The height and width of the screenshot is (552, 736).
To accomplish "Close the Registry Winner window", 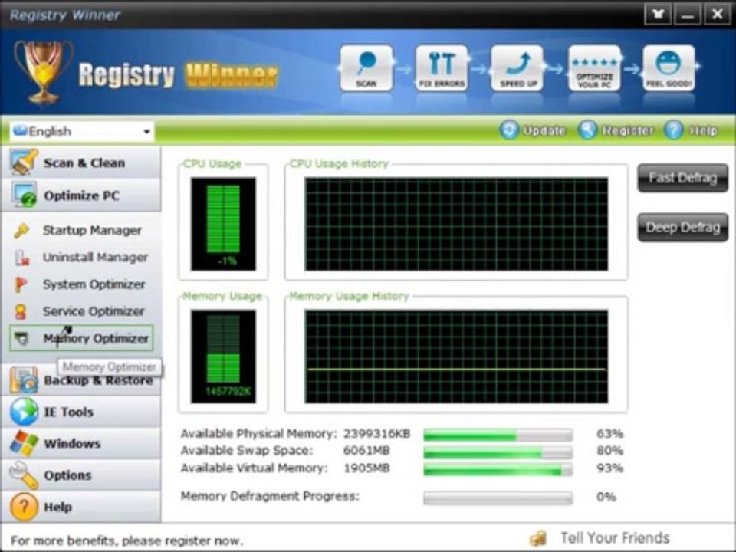I will pyautogui.click(x=718, y=14).
